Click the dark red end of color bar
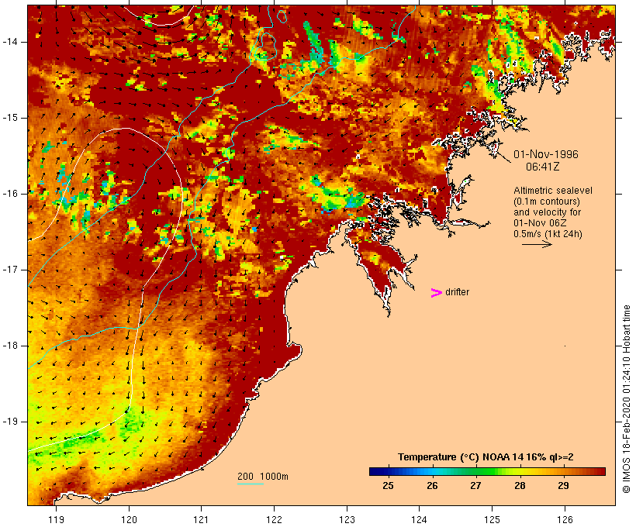 click(600, 471)
